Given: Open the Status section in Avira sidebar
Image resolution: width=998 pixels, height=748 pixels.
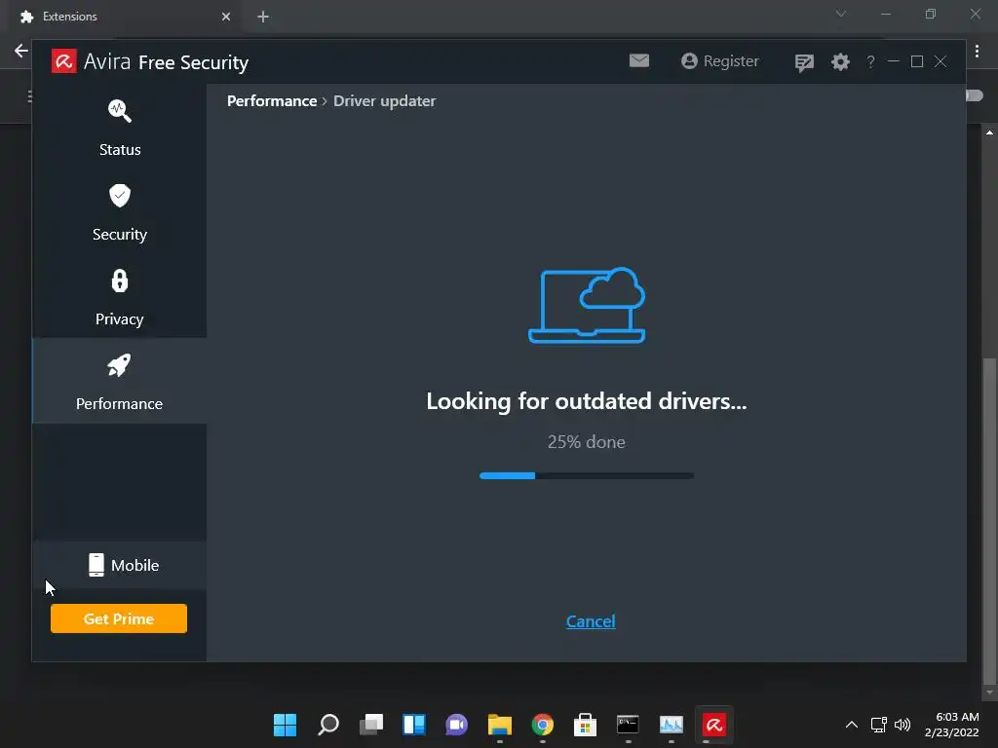Looking at the screenshot, I should (120, 127).
